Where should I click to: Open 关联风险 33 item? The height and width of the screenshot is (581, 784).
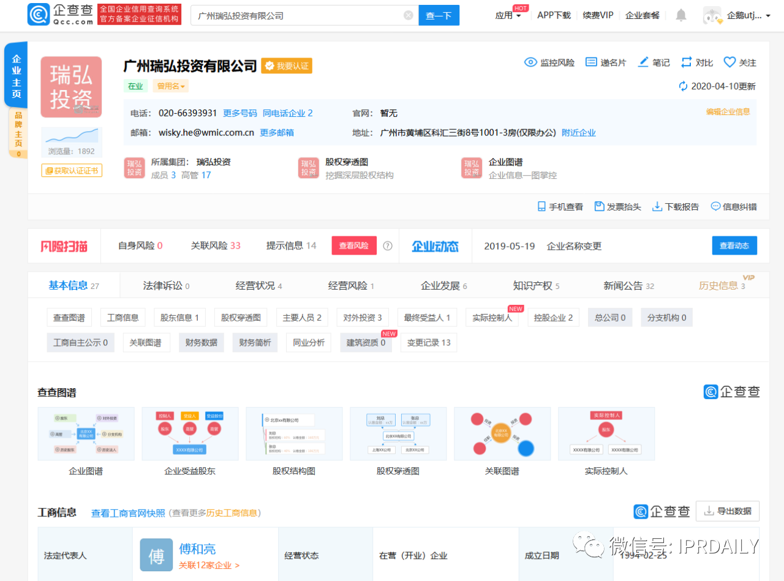click(216, 246)
